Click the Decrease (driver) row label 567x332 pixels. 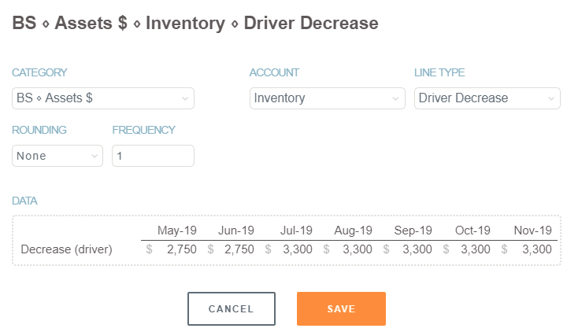[67, 250]
